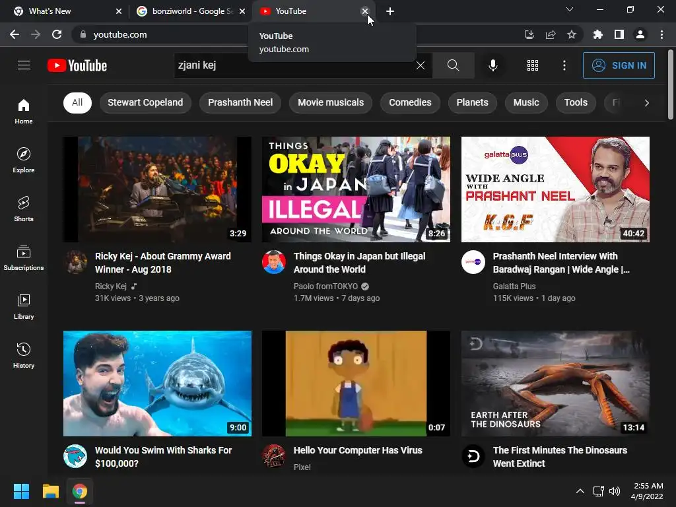
Task: Click the YouTube logo
Action: [x=77, y=65]
